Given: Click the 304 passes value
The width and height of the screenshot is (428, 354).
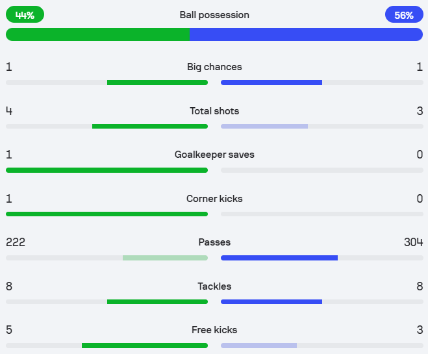Looking at the screenshot, I should point(413,242).
